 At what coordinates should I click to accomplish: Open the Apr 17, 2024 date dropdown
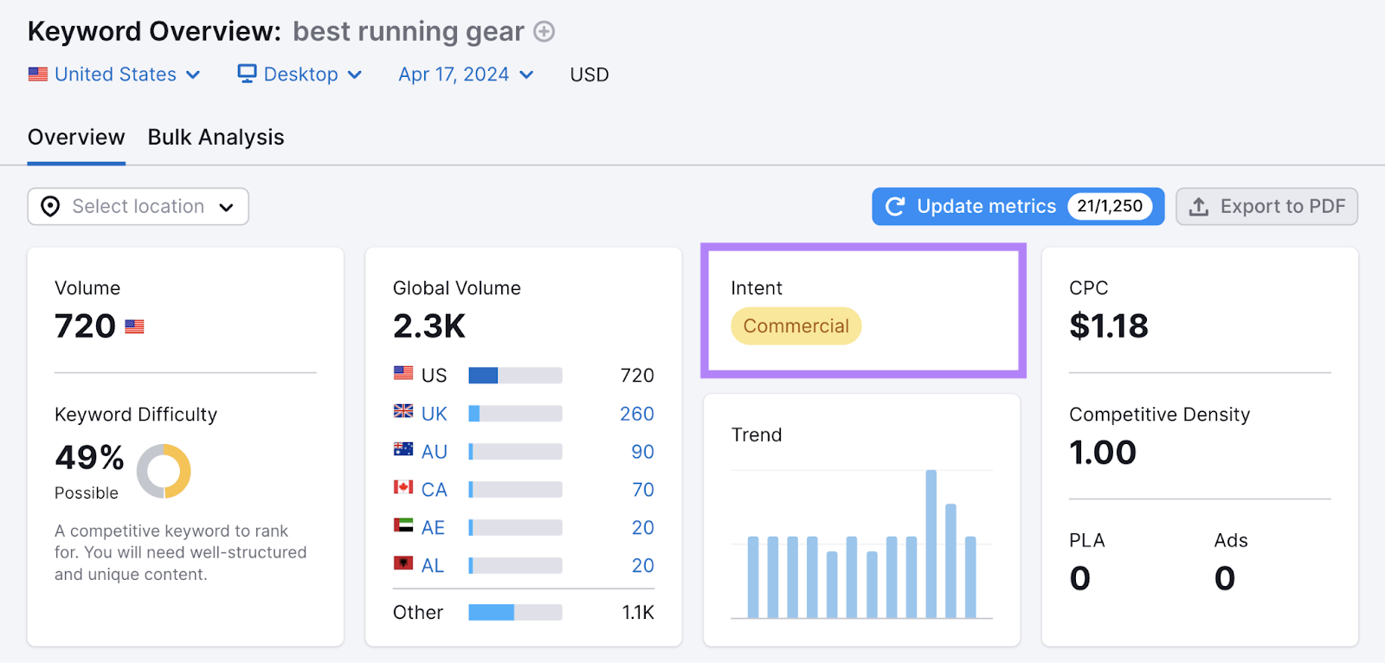click(x=466, y=74)
